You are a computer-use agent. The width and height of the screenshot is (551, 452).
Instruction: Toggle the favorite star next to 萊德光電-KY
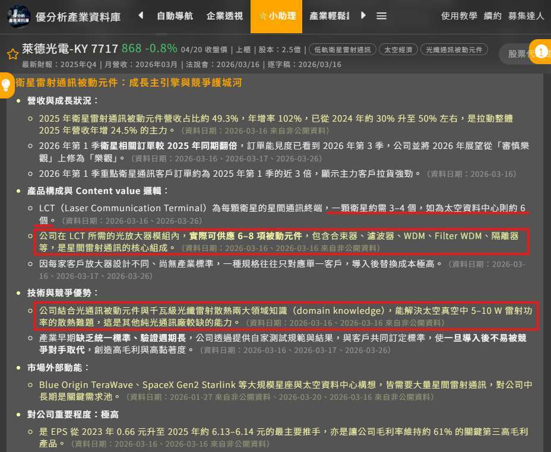(x=12, y=54)
